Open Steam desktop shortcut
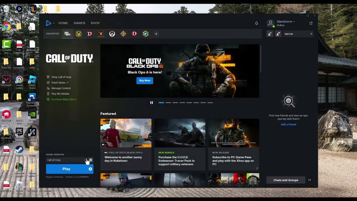The height and width of the screenshot is (201, 357). coord(20,151)
